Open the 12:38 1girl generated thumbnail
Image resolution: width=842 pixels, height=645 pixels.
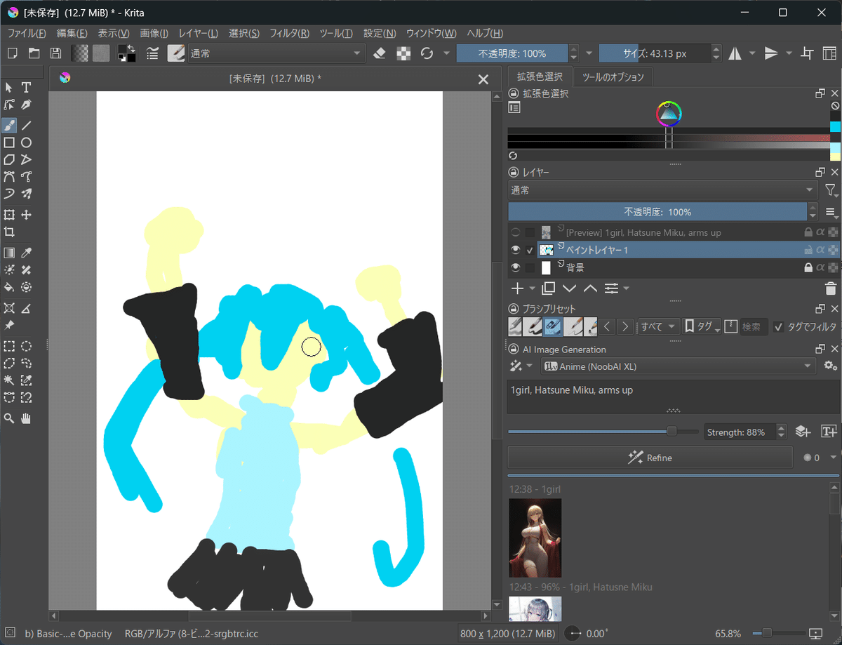point(535,537)
